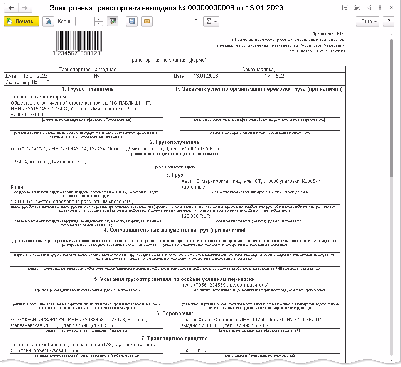
Task: Check the является экспедитором checkbox
Action: click(84, 96)
